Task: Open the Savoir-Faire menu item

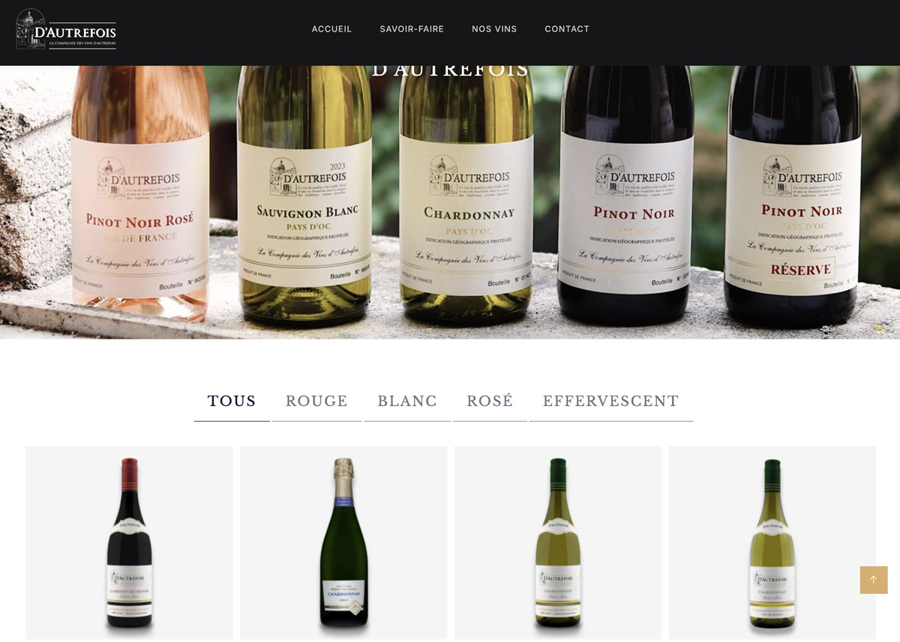Action: (412, 29)
